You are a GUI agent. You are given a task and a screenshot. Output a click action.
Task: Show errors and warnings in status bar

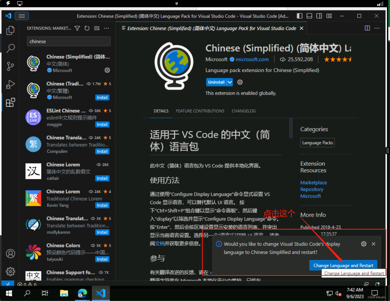point(27,284)
